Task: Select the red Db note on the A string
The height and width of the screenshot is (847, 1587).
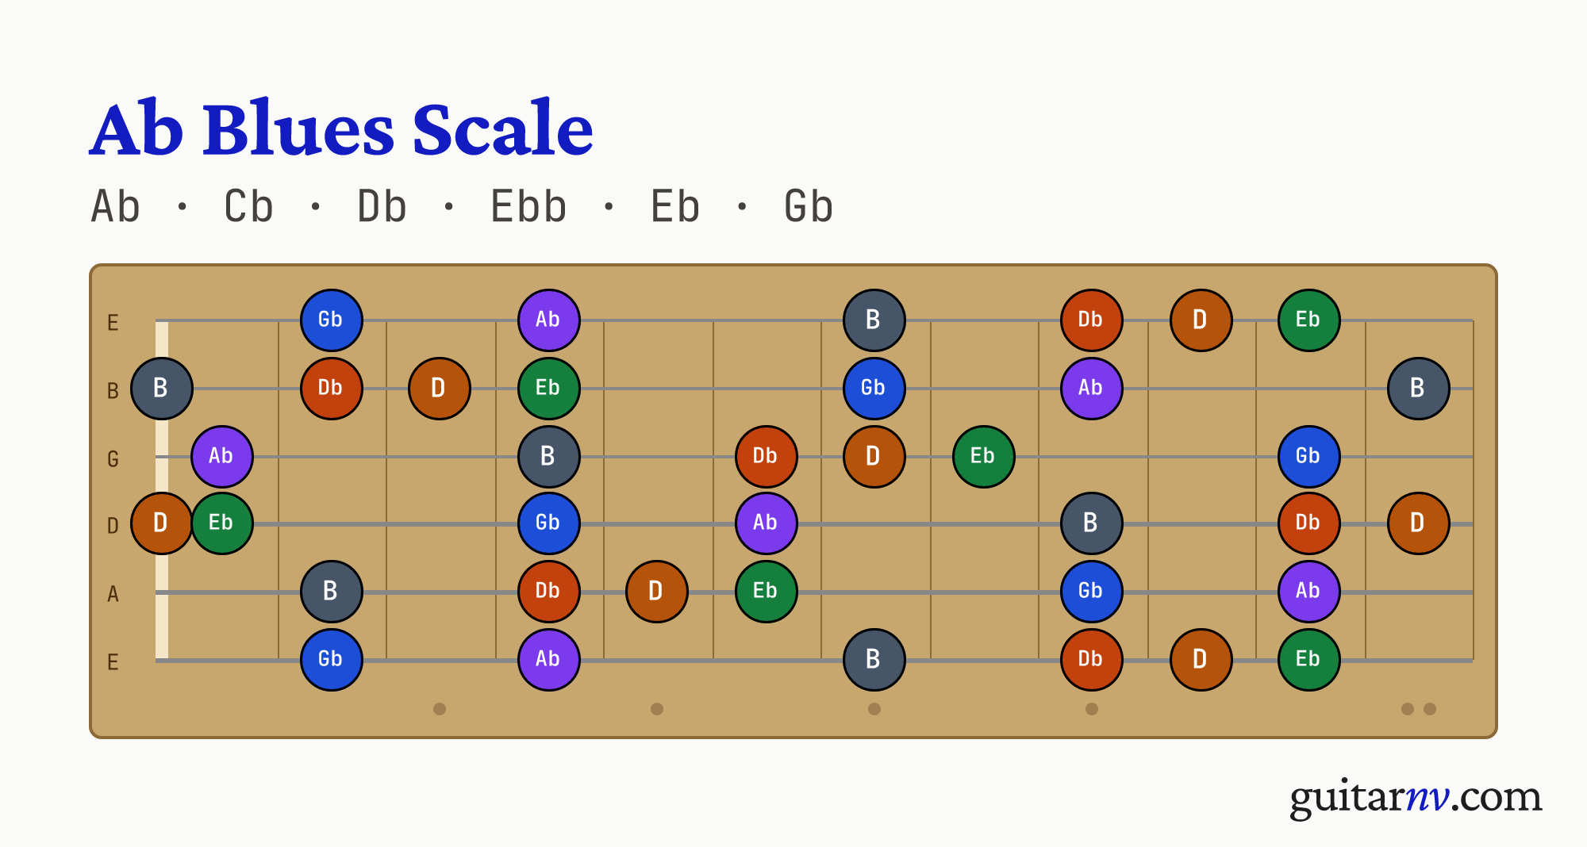Action: coord(548,591)
